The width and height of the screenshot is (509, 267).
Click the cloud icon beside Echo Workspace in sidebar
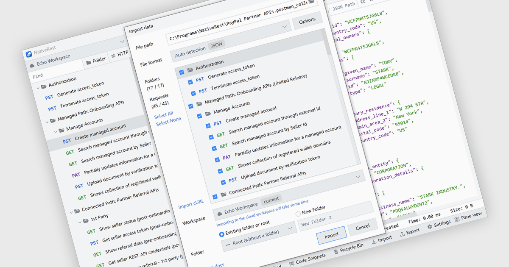tap(31, 66)
